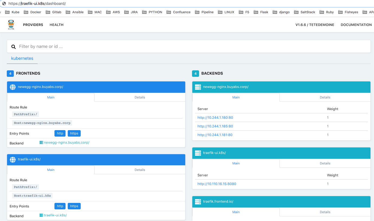Open the LINUX bookmark folder
Image resolution: width=374 pixels, height=221 pixels.
(226, 12)
